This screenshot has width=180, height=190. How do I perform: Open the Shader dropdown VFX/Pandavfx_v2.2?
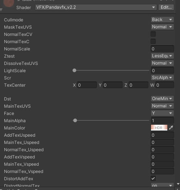click(x=96, y=7)
